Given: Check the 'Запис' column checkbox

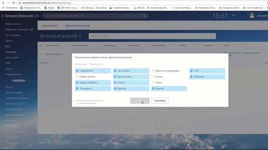Looking at the screenshot, I should [153, 82].
